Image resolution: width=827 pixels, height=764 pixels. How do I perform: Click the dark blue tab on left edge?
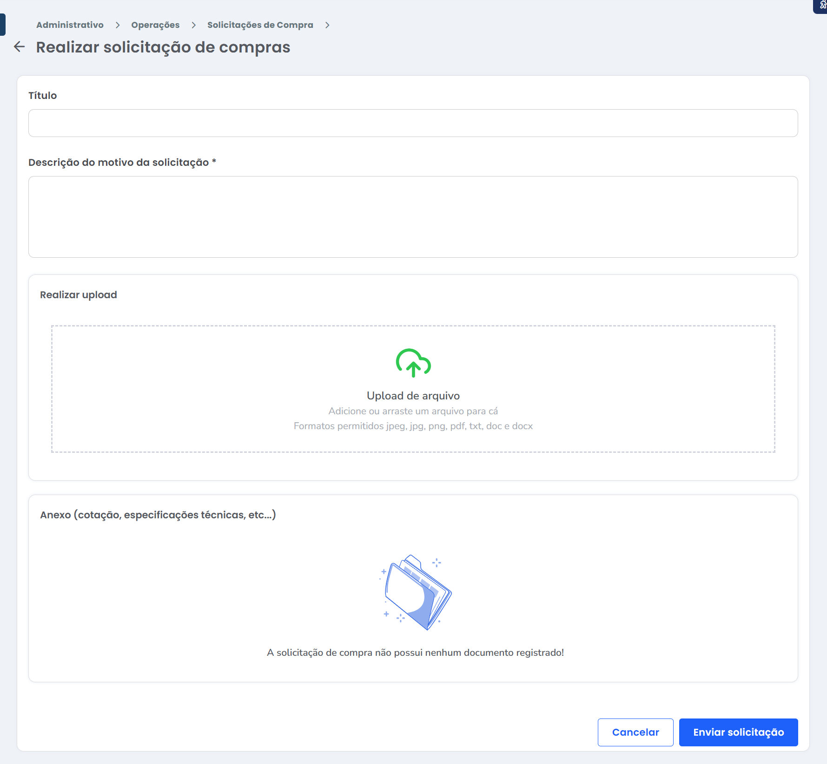[2, 25]
